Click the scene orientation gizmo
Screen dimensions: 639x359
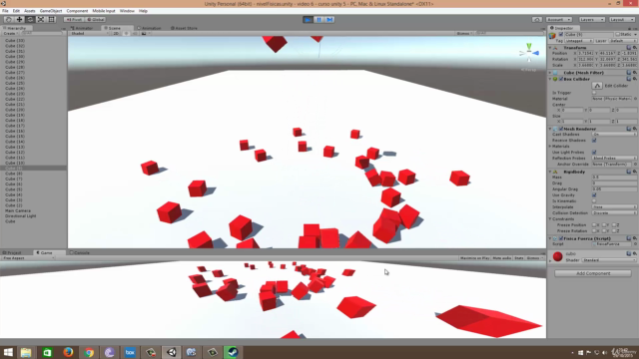[529, 53]
